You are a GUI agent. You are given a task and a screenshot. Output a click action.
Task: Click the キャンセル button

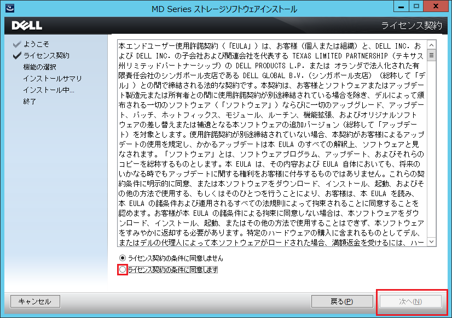tap(35, 301)
